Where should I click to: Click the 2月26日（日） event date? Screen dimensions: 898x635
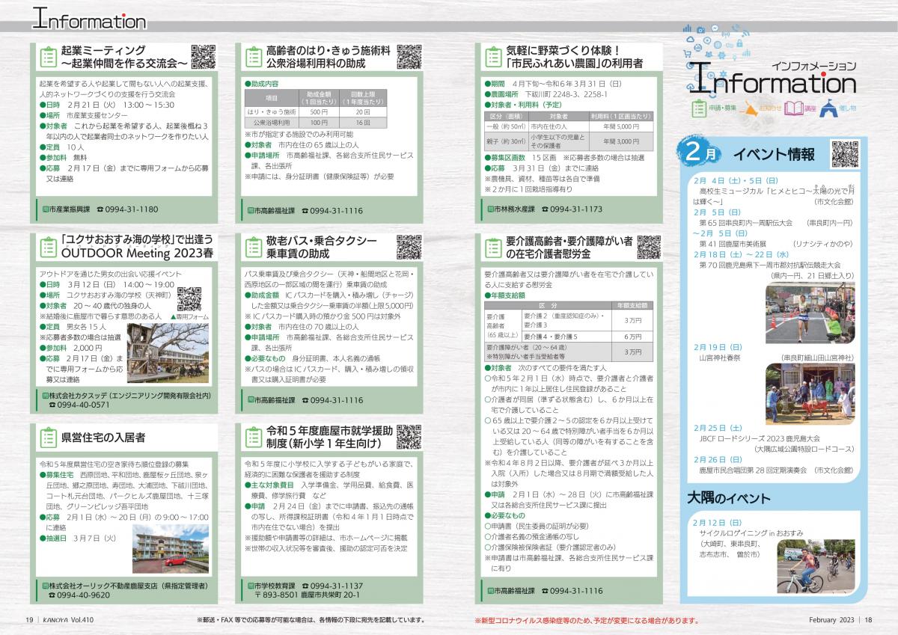[717, 460]
